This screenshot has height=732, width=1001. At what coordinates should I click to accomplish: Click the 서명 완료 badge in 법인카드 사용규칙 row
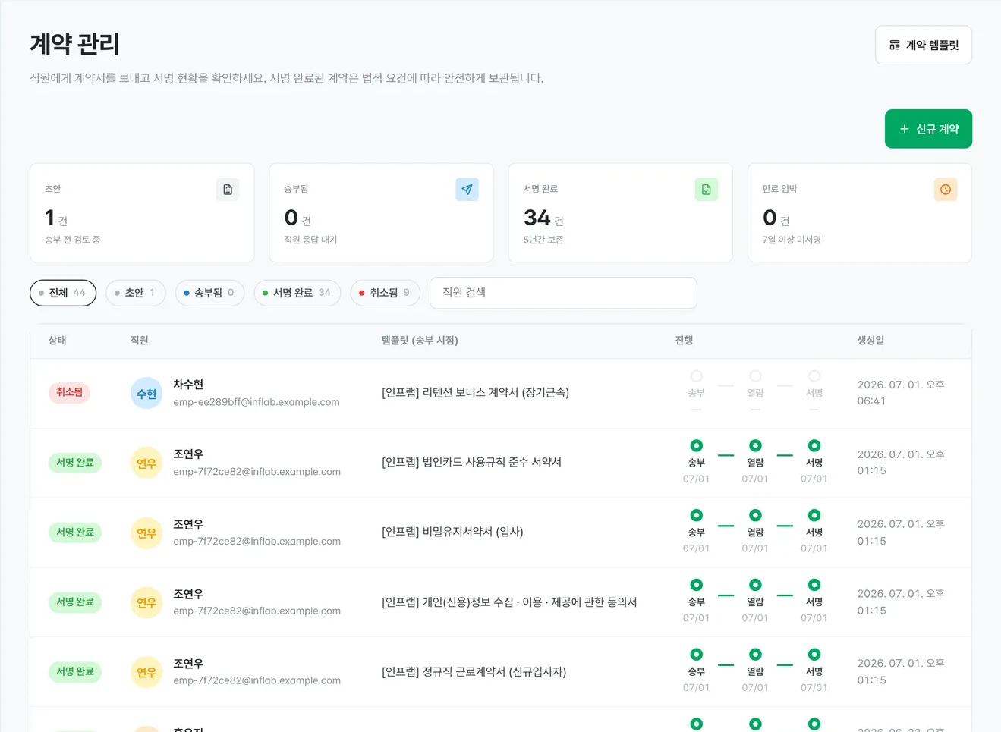coord(75,463)
